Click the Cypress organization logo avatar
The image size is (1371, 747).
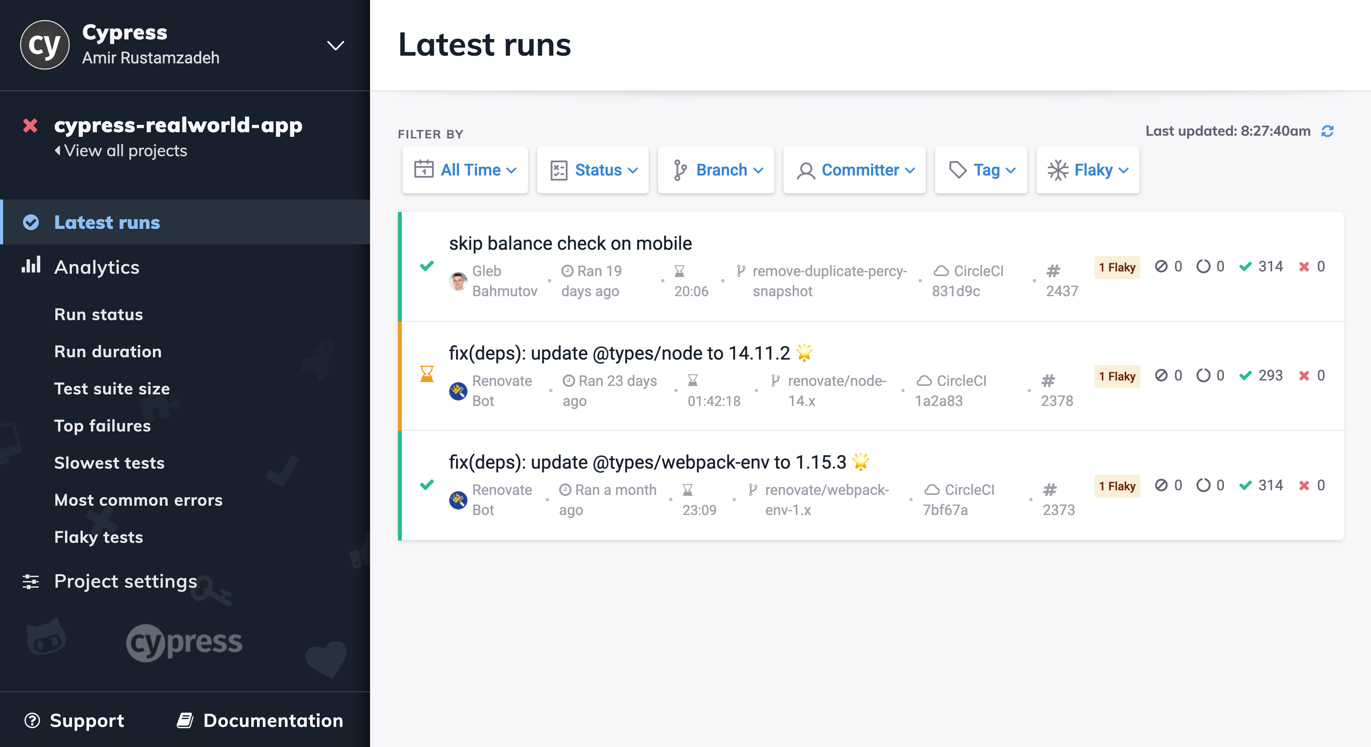[45, 45]
